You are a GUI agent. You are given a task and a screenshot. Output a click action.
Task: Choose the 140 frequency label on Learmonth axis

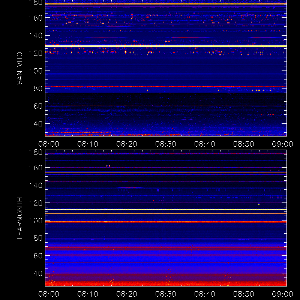click(x=36, y=185)
